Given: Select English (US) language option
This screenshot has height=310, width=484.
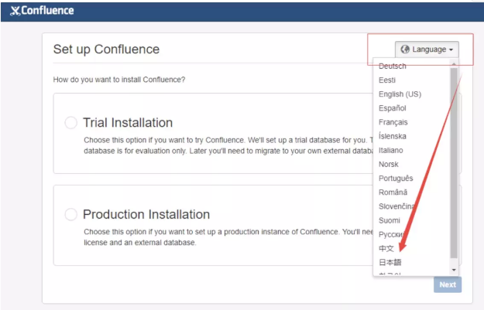Looking at the screenshot, I should tap(400, 94).
